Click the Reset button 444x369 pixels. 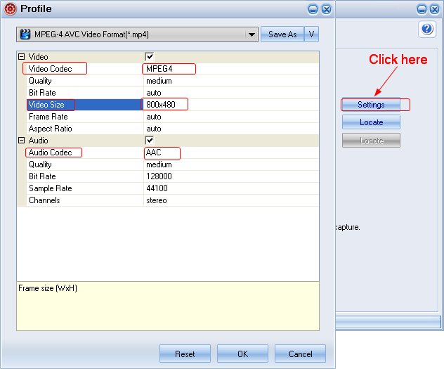click(185, 354)
